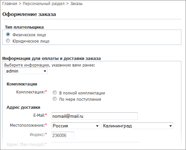This screenshot has height=150, width=186.
Task: Expand the Калининград city dropdown
Action: (x=137, y=126)
